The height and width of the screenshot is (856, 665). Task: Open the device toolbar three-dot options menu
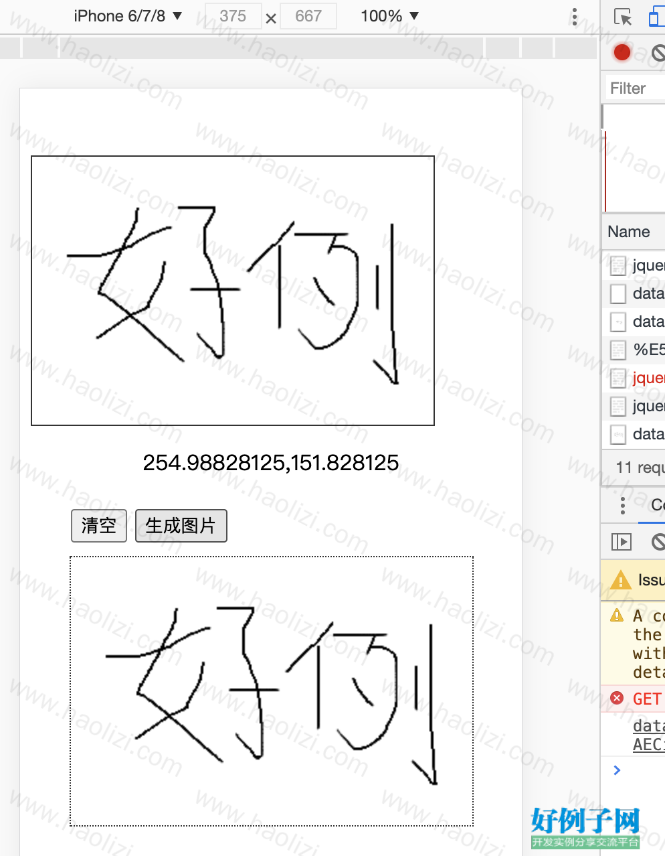tap(575, 17)
